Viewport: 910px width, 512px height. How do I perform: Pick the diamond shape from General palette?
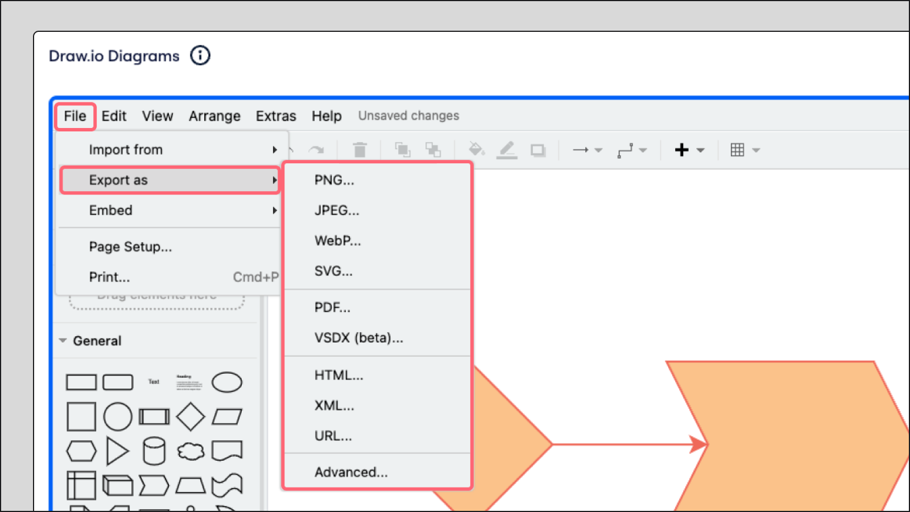[190, 417]
